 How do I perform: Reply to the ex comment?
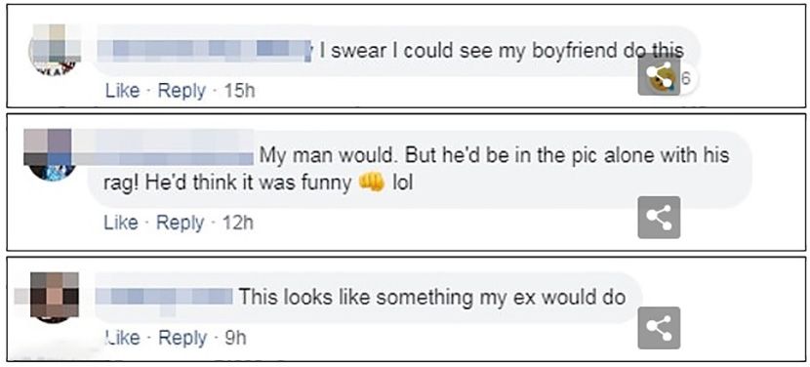pos(182,338)
